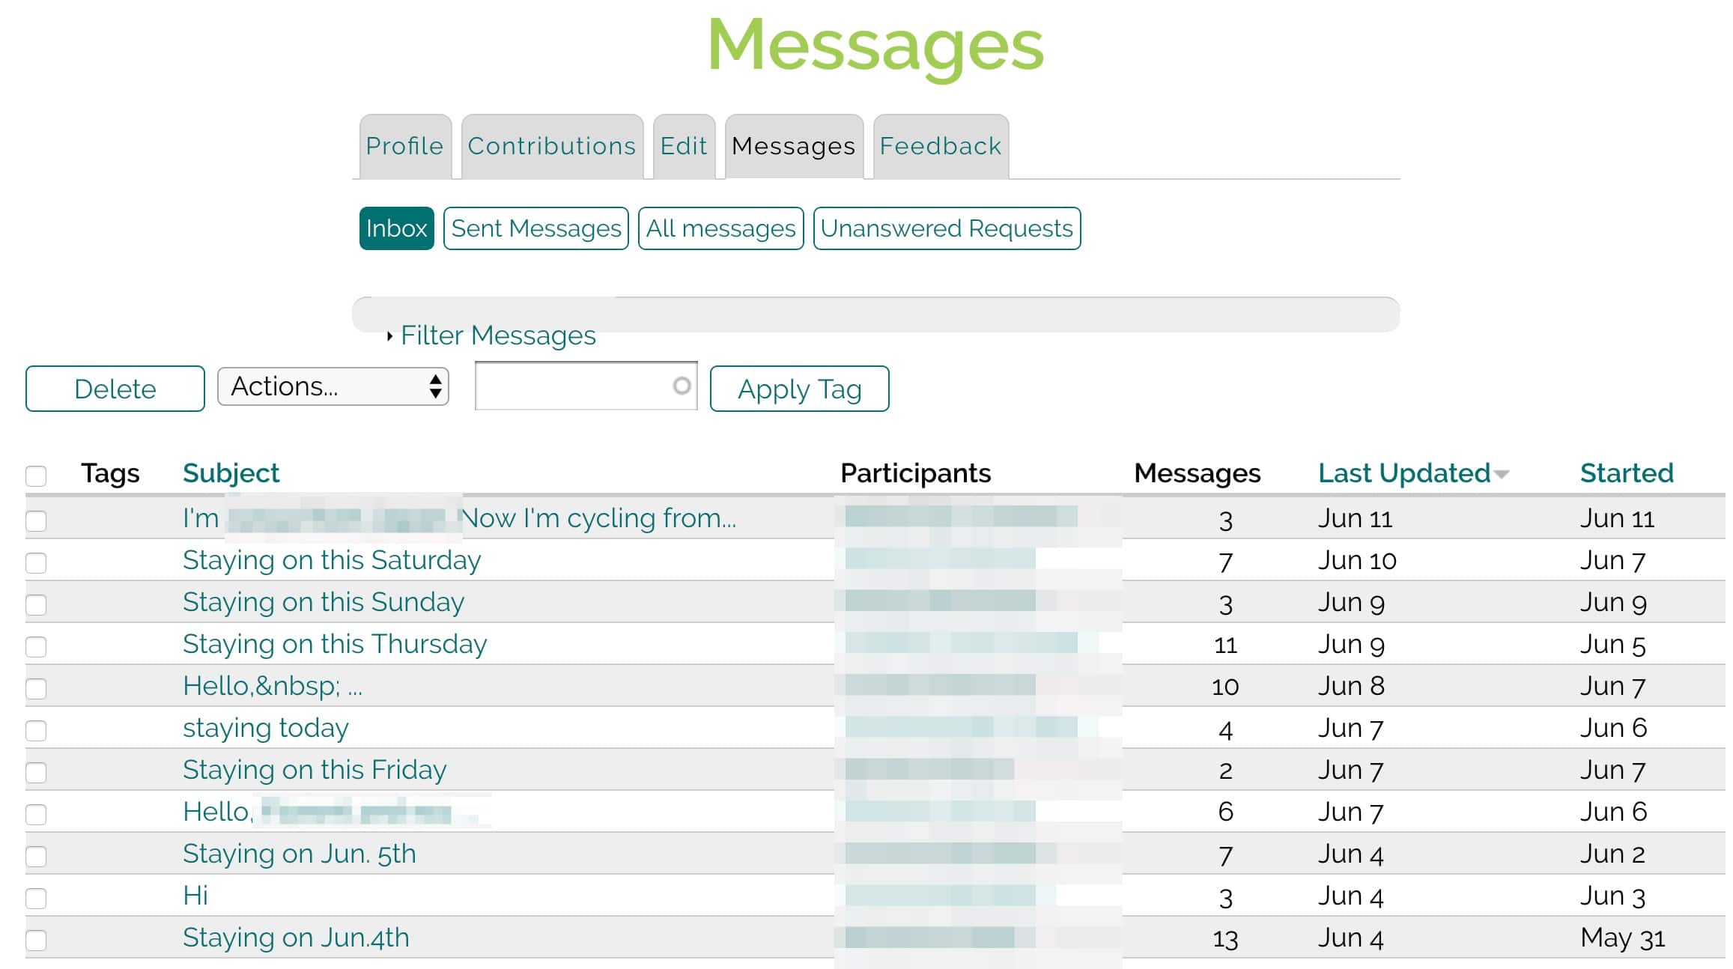Open the Contributions tab
Image resolution: width=1733 pixels, height=969 pixels.
pyautogui.click(x=551, y=146)
